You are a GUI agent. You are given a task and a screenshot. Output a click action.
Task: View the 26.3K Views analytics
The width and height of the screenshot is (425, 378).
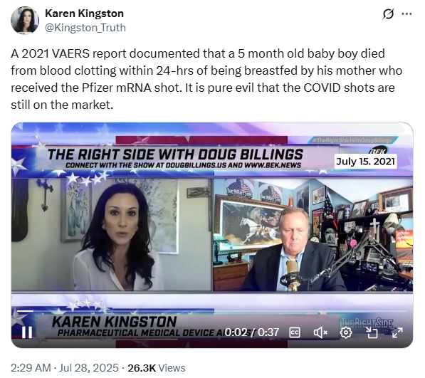pos(157,368)
